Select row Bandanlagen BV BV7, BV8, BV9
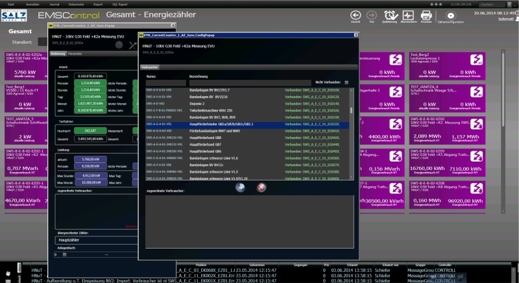 tap(247, 117)
